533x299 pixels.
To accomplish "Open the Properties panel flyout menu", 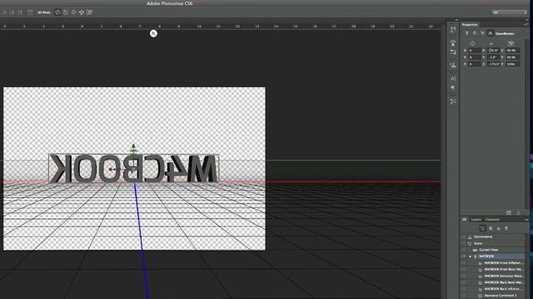I will [x=526, y=25].
